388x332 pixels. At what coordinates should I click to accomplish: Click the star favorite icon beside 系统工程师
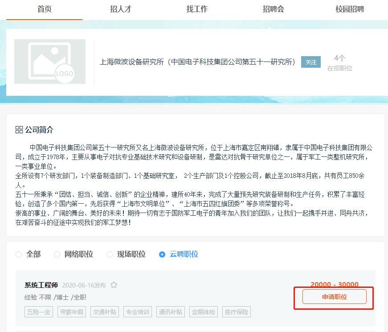114,285
